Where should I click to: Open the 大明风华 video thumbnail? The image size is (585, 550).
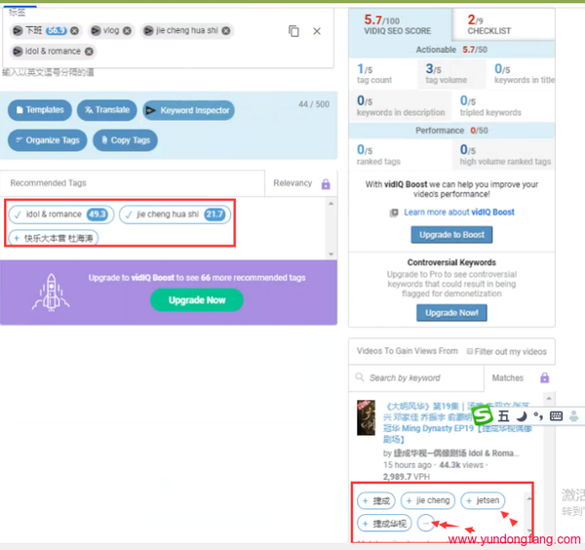pos(366,417)
